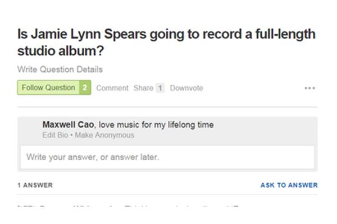Add details via Write Question Details

coord(60,69)
